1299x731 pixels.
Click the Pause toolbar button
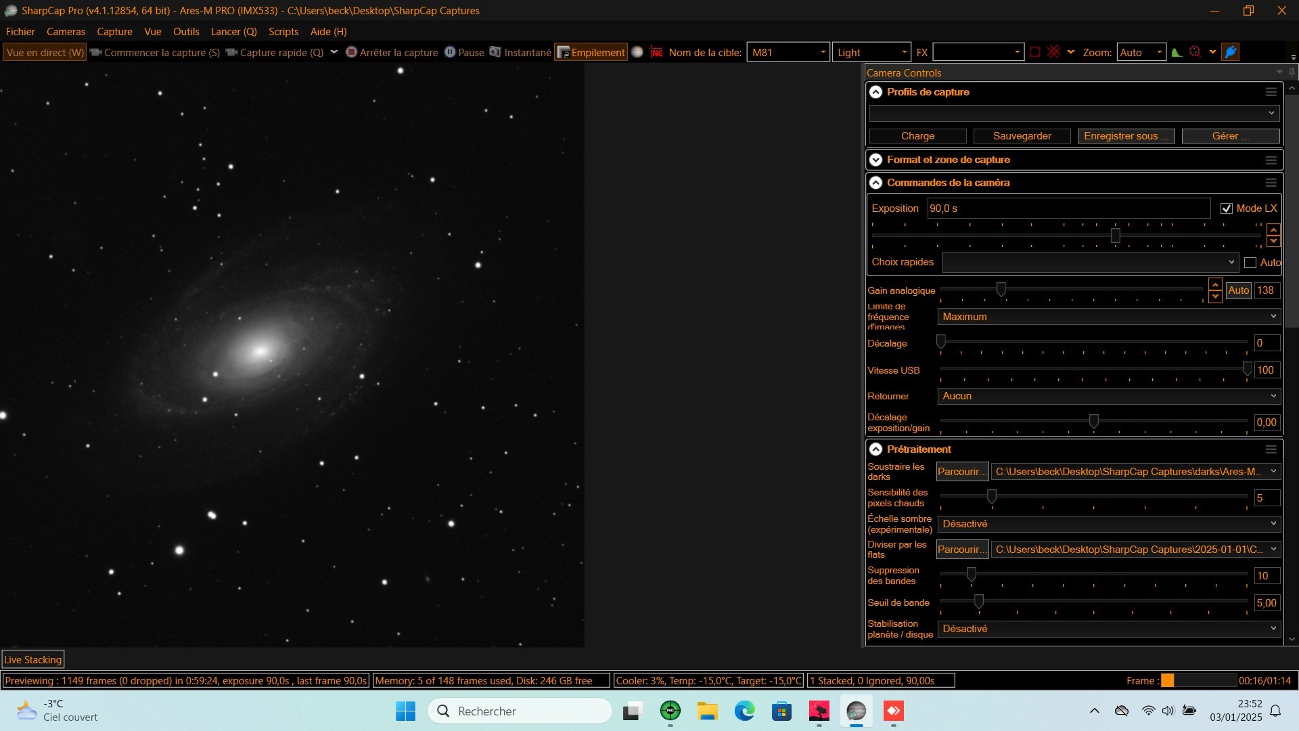464,52
